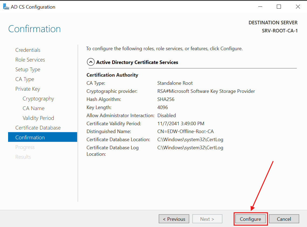Click the disabled Next button

[x=207, y=219]
